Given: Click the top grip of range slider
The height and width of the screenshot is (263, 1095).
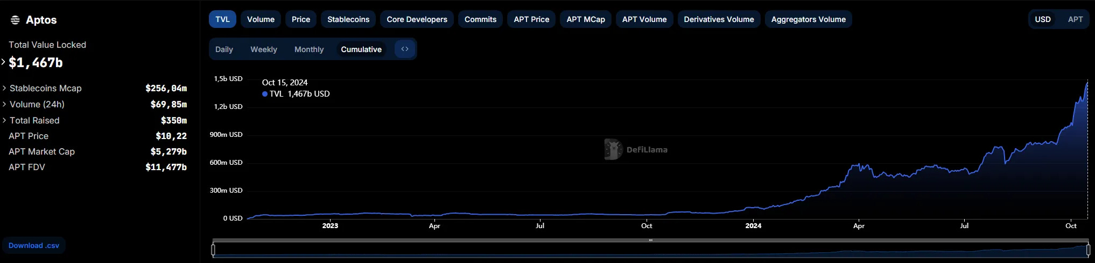Looking at the screenshot, I should point(650,240).
